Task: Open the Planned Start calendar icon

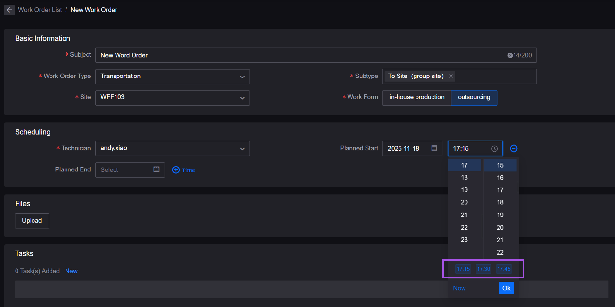Action: tap(434, 148)
